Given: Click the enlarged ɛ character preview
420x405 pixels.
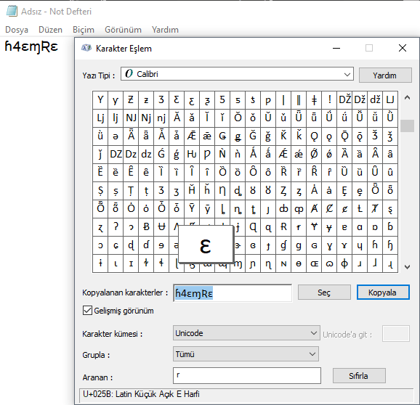Looking at the screenshot, I should click(206, 244).
